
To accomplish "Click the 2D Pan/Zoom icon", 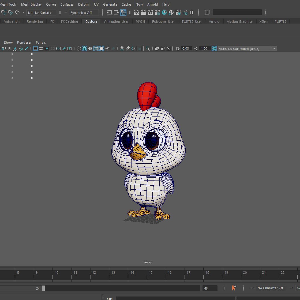I will 21,49.
